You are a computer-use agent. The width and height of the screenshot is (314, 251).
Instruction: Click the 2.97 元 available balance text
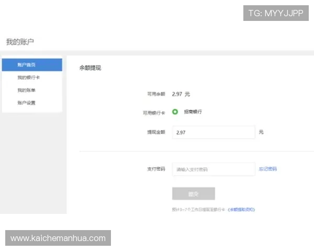181,94
